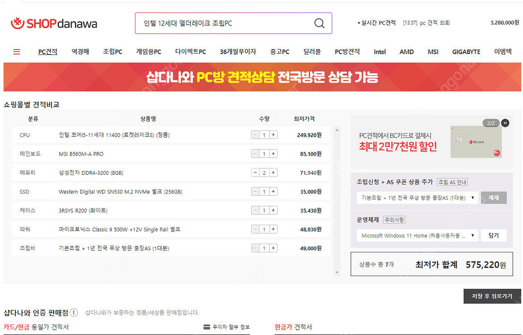This screenshot has width=523, height=335.
Task: Click the 해제 button
Action: pos(493,198)
